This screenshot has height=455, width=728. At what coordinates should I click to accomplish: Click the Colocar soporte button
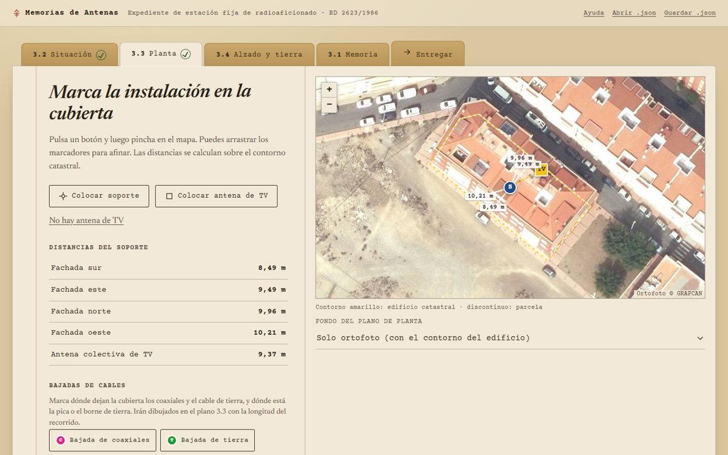point(99,196)
